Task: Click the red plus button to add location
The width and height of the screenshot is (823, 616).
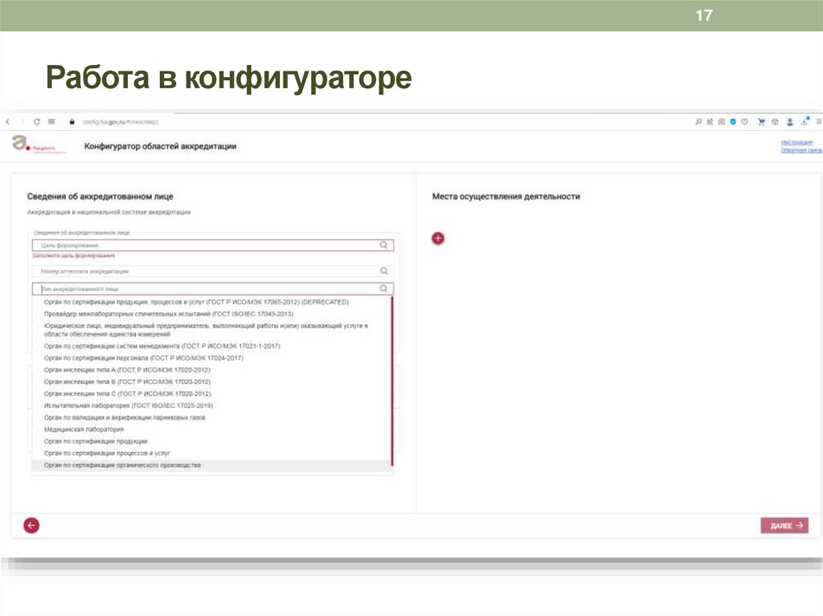Action: pyautogui.click(x=438, y=239)
